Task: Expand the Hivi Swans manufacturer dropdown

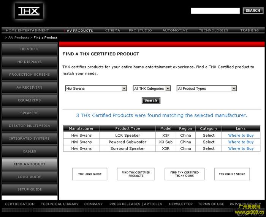Action: point(96,88)
